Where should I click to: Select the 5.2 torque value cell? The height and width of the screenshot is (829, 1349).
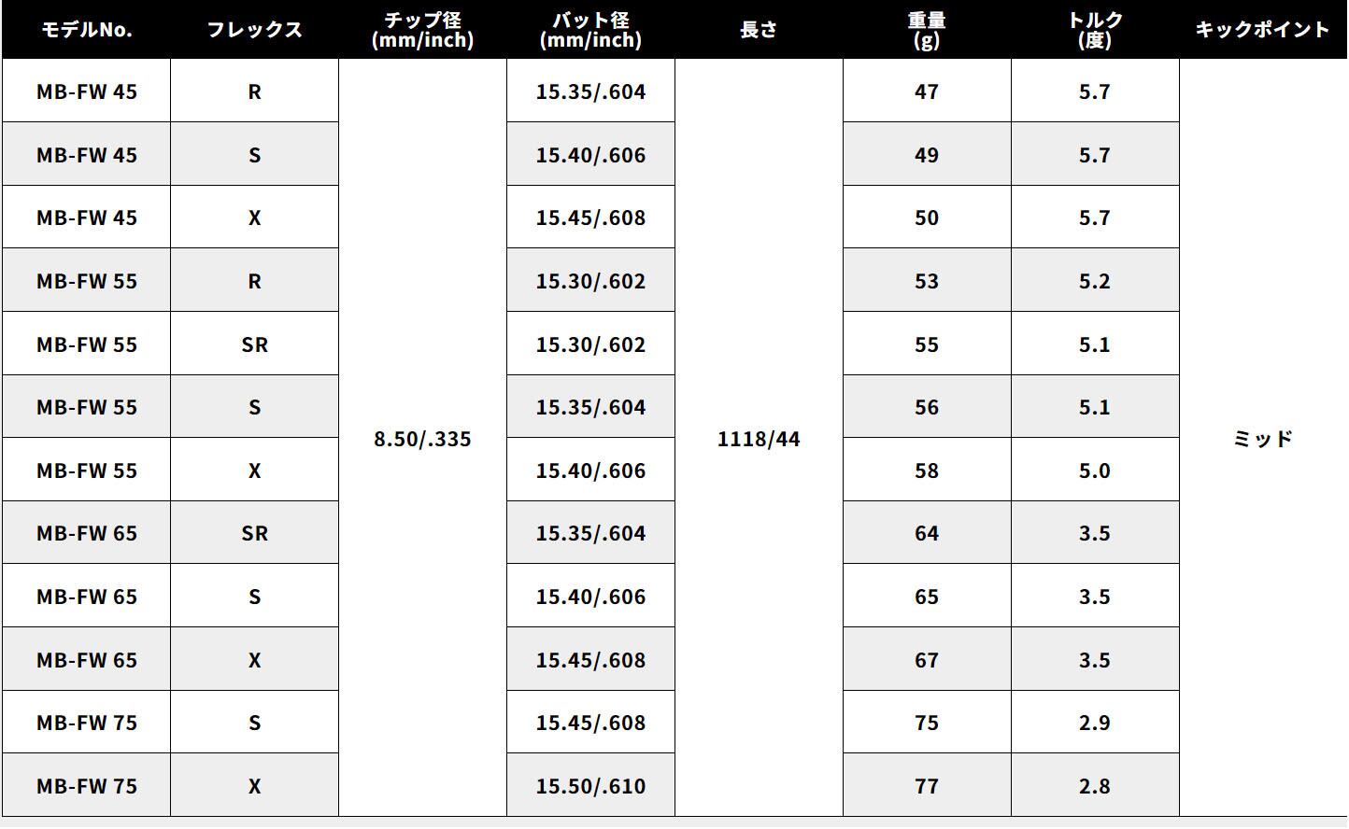coord(1095,281)
